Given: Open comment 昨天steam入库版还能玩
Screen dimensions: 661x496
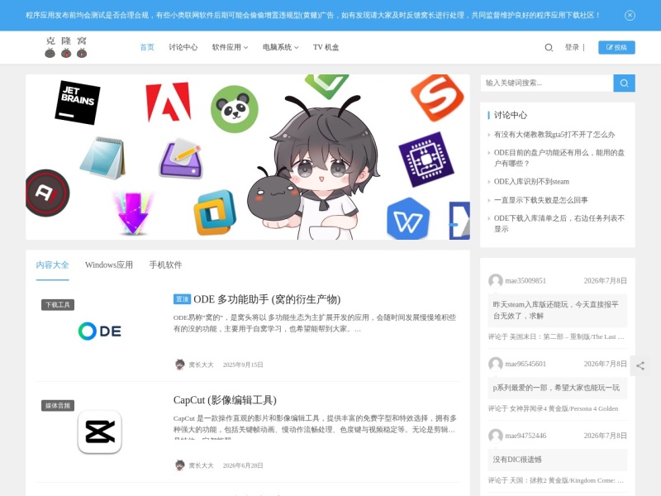Looking at the screenshot, I should [x=557, y=311].
